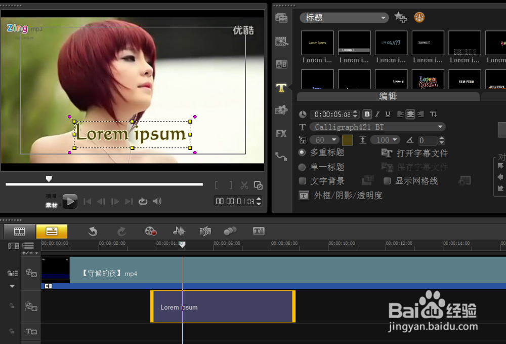Click the orange gallery options icon
The width and height of the screenshot is (506, 344).
(419, 17)
